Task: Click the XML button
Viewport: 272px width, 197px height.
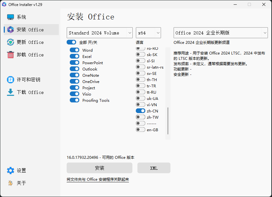Action: pyautogui.click(x=154, y=168)
